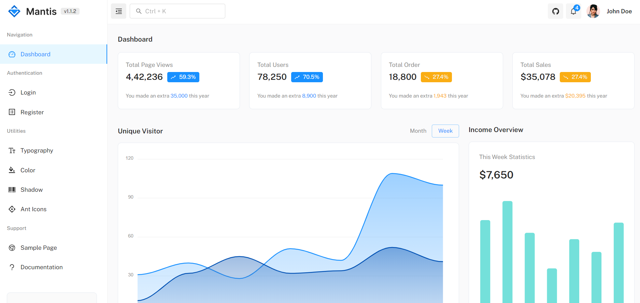Open Ant Icons page
Image resolution: width=640 pixels, height=303 pixels.
(x=54, y=209)
